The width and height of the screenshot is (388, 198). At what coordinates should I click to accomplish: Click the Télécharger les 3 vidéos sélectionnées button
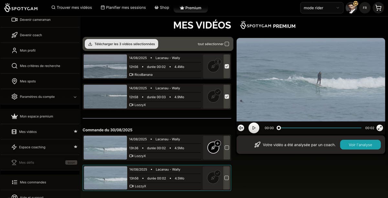tap(121, 44)
